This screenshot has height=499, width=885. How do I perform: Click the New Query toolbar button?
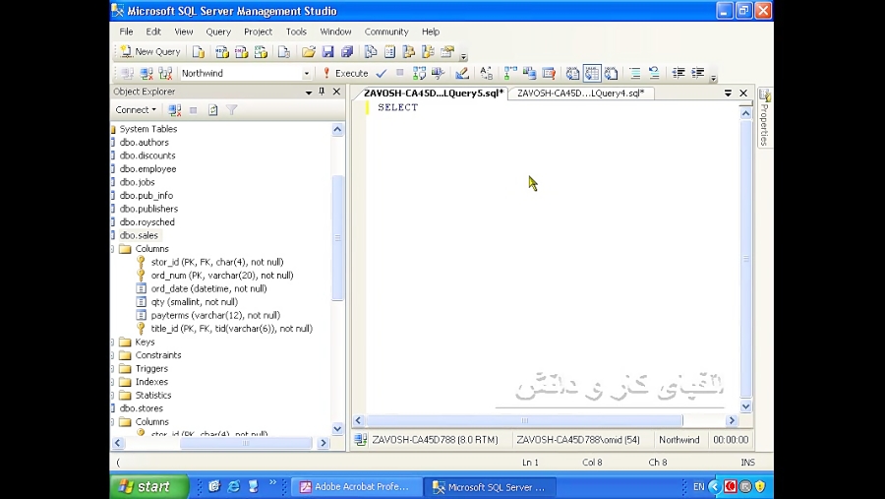(x=150, y=51)
